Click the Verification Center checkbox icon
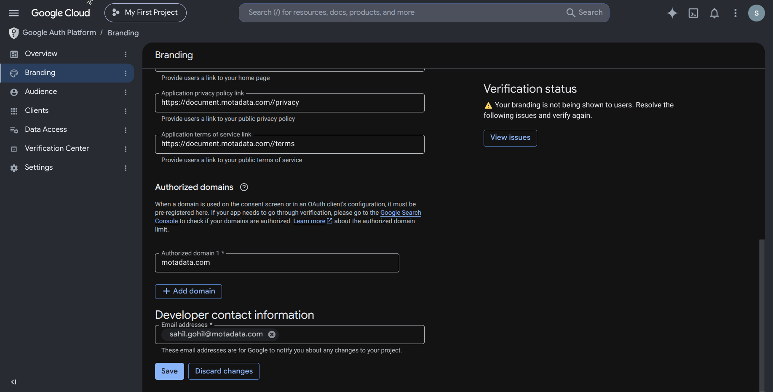Image resolution: width=773 pixels, height=392 pixels. (14, 149)
